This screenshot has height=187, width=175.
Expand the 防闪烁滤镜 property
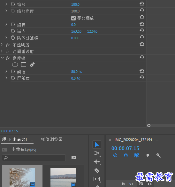6,38
